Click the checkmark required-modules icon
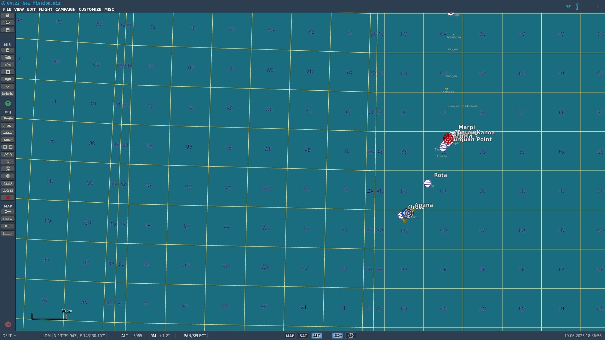 tap(8, 86)
